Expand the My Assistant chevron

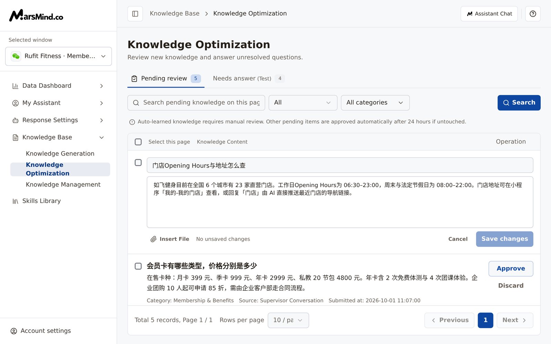pyautogui.click(x=102, y=103)
